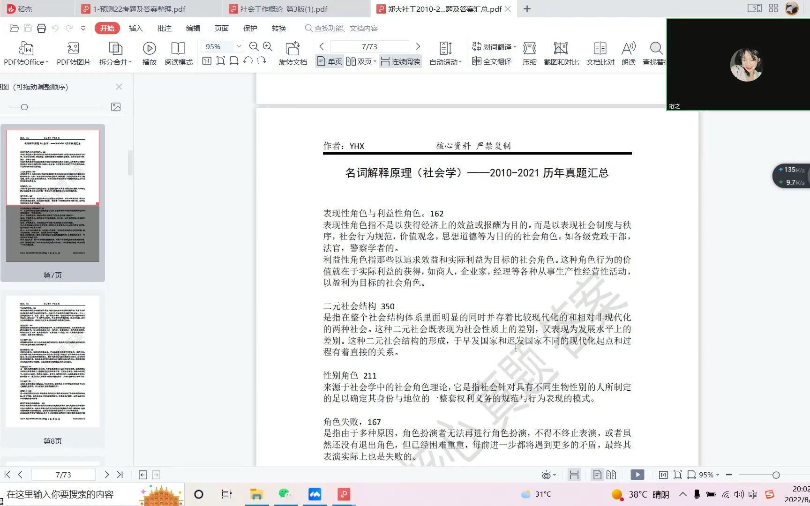Start 朗读 read aloud
810x506 pixels.
pos(629,53)
